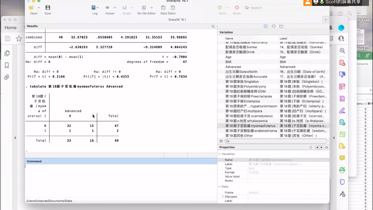Select variable 第18题其他Other
The height and width of the screenshot is (210, 373).
273,136
